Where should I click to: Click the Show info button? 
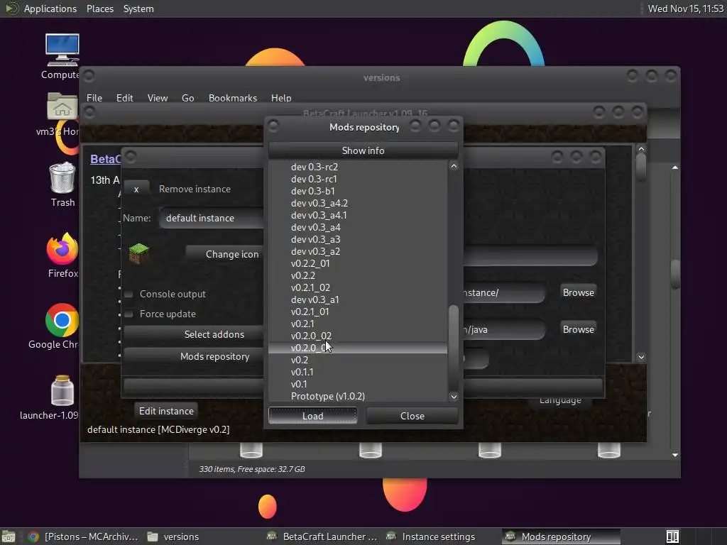pos(363,150)
